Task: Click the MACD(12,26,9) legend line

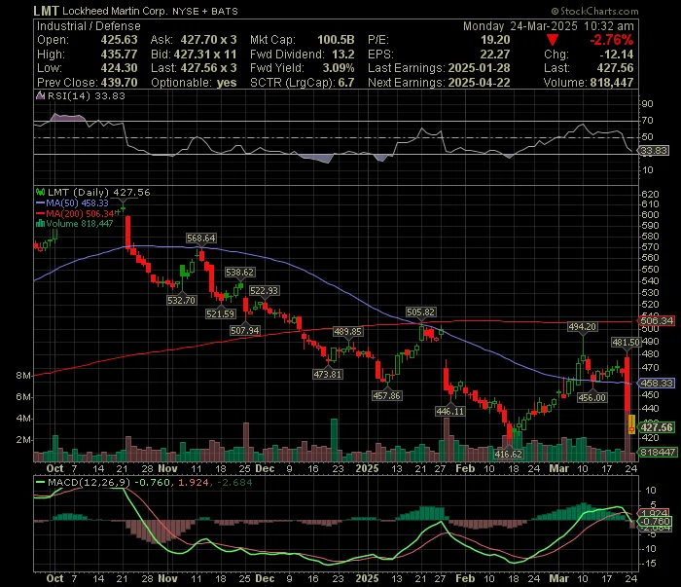Action: click(41, 482)
